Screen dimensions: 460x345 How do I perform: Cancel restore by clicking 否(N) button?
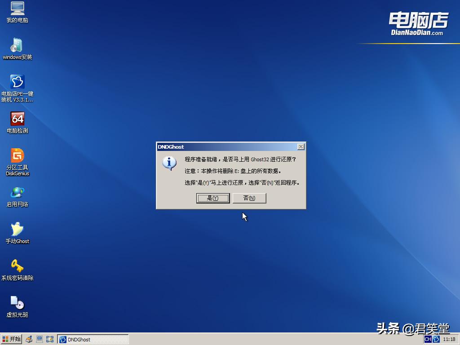[249, 198]
